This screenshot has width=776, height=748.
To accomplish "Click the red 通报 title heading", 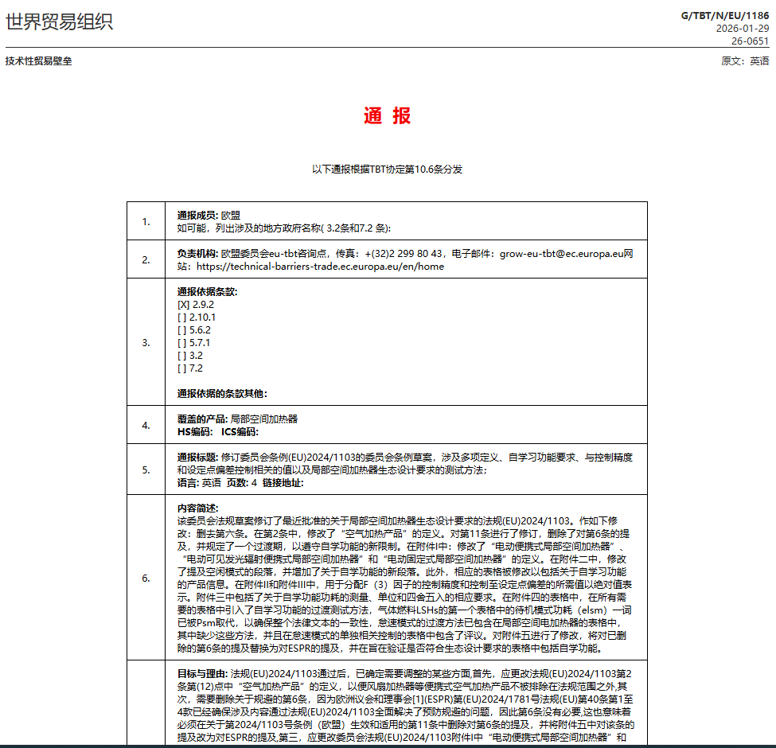I will coord(388,115).
